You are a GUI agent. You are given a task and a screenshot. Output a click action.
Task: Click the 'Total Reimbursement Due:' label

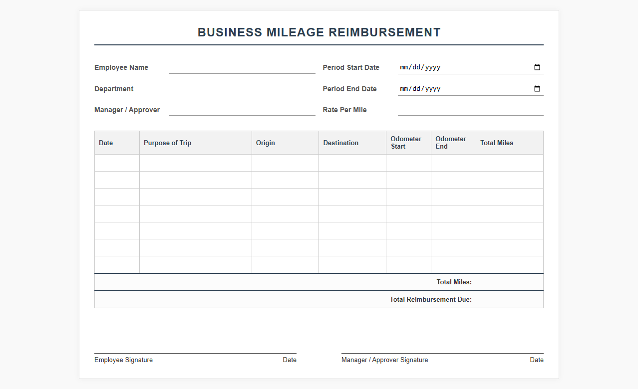coord(431,300)
